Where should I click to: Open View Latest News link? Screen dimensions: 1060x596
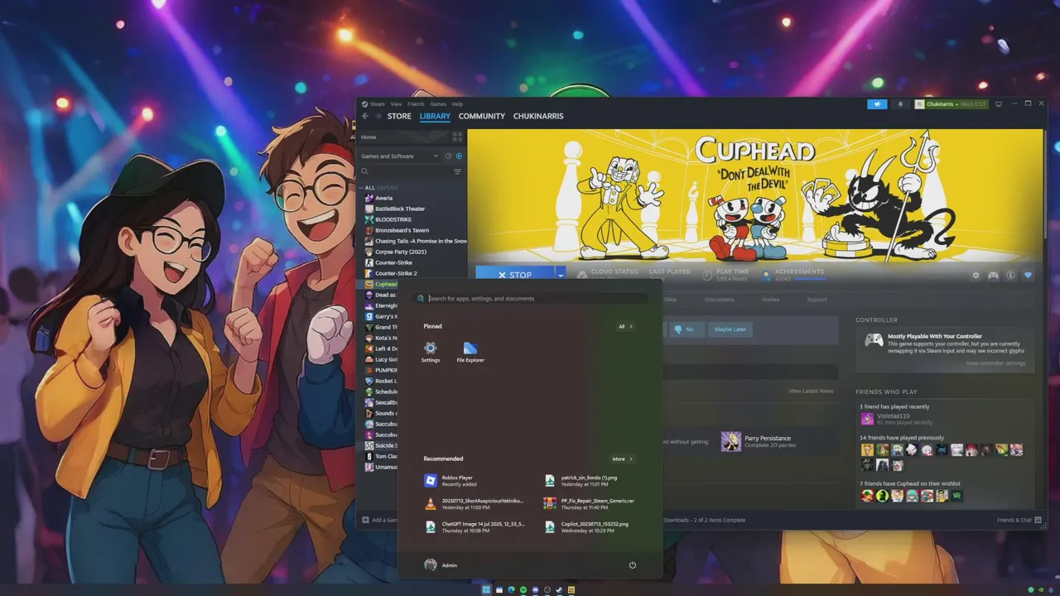(811, 391)
